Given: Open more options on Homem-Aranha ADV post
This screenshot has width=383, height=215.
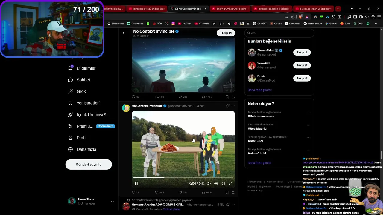Looking at the screenshot, I should tap(233, 205).
